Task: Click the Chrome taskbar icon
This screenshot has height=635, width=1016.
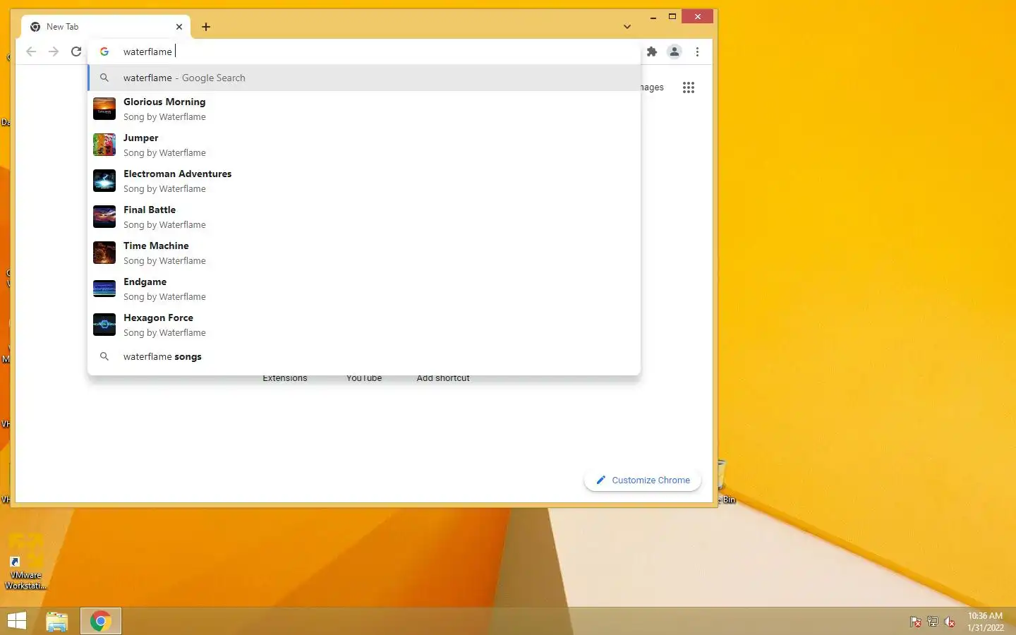Action: click(101, 621)
